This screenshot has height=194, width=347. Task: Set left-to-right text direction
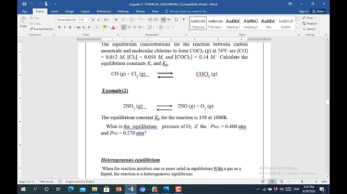(163, 20)
